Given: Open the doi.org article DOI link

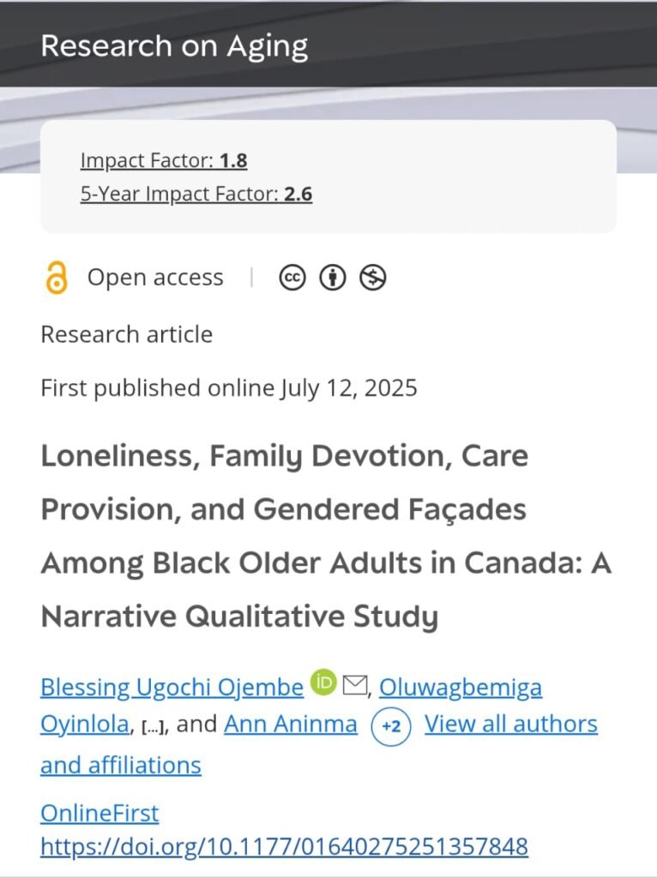Looking at the screenshot, I should (284, 846).
